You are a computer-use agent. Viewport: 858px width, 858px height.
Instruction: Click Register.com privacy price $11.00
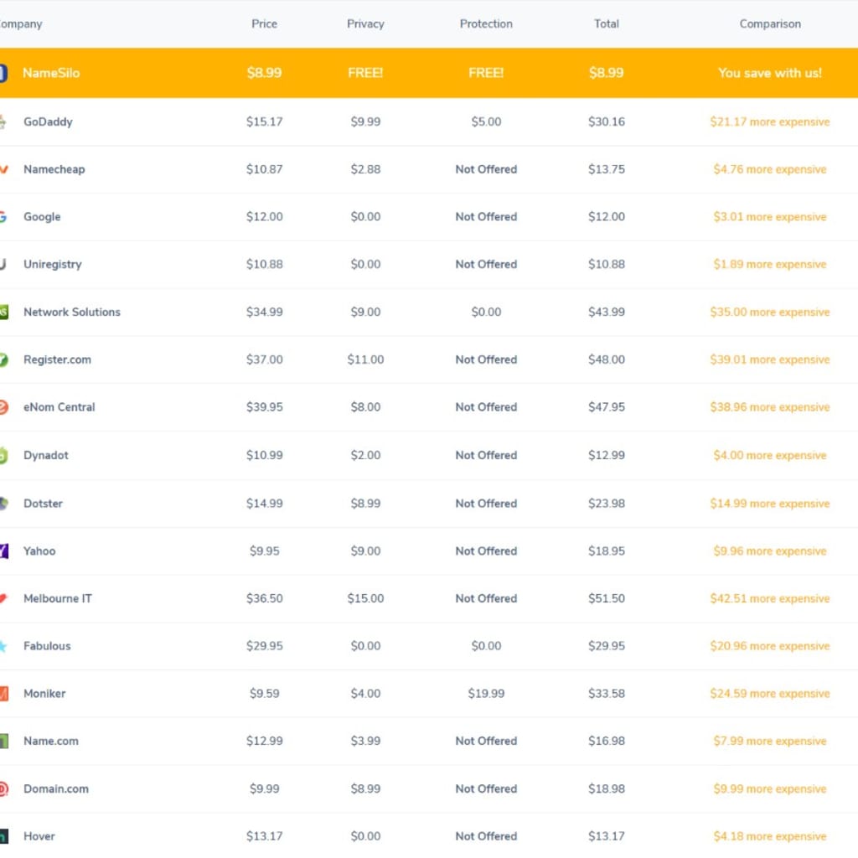click(365, 359)
